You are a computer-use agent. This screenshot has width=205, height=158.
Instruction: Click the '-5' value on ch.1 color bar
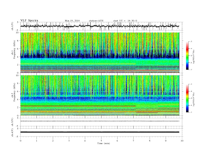click(191, 56)
